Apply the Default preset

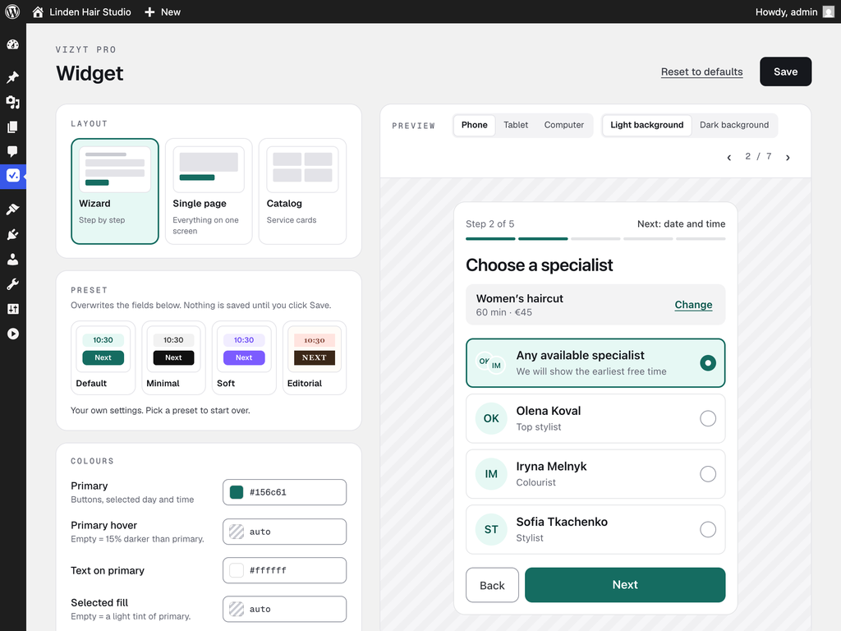point(103,358)
